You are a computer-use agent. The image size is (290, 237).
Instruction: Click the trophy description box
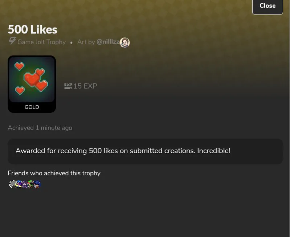click(x=145, y=151)
